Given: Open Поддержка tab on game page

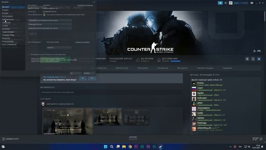Looking at the screenshot, I should (227, 68).
